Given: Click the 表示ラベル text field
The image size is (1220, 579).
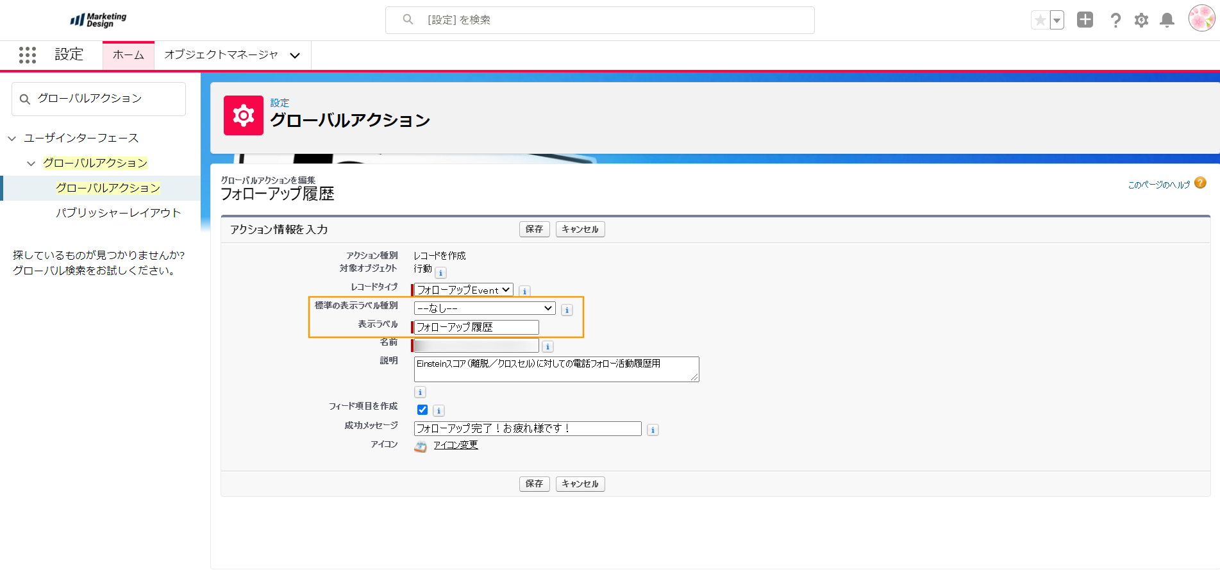Looking at the screenshot, I should point(476,328).
